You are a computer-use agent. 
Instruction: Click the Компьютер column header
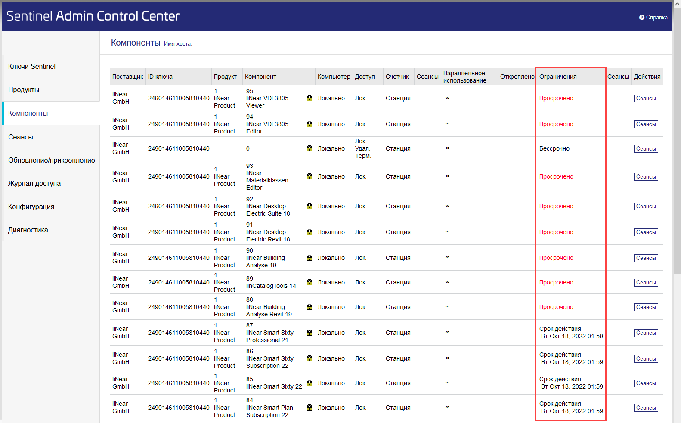point(334,77)
